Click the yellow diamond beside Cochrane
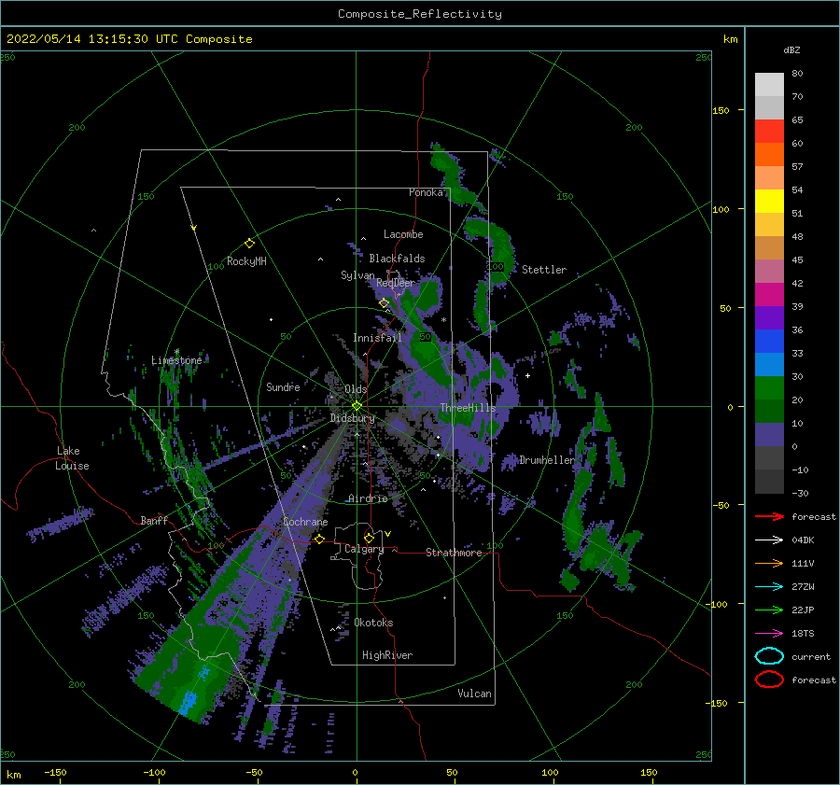 [319, 539]
